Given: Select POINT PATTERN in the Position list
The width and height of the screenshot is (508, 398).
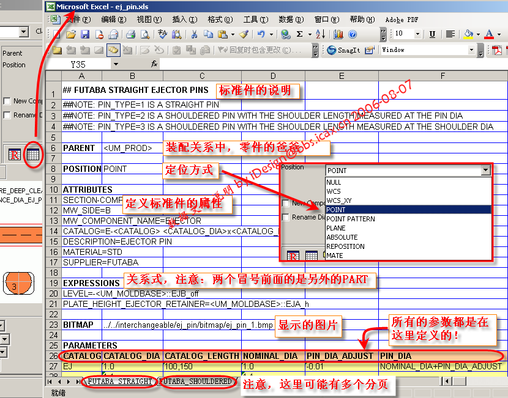Looking at the screenshot, I should coord(408,219).
